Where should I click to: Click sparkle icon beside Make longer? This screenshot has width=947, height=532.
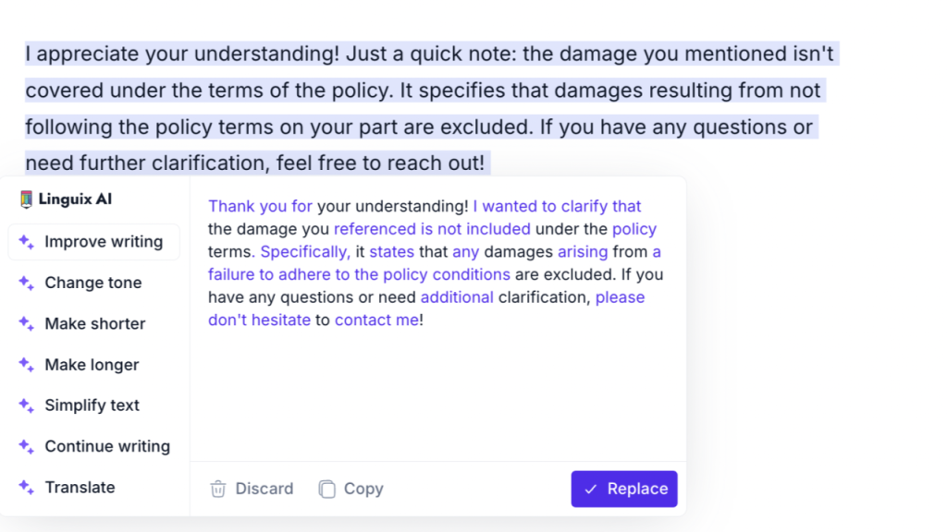26,365
